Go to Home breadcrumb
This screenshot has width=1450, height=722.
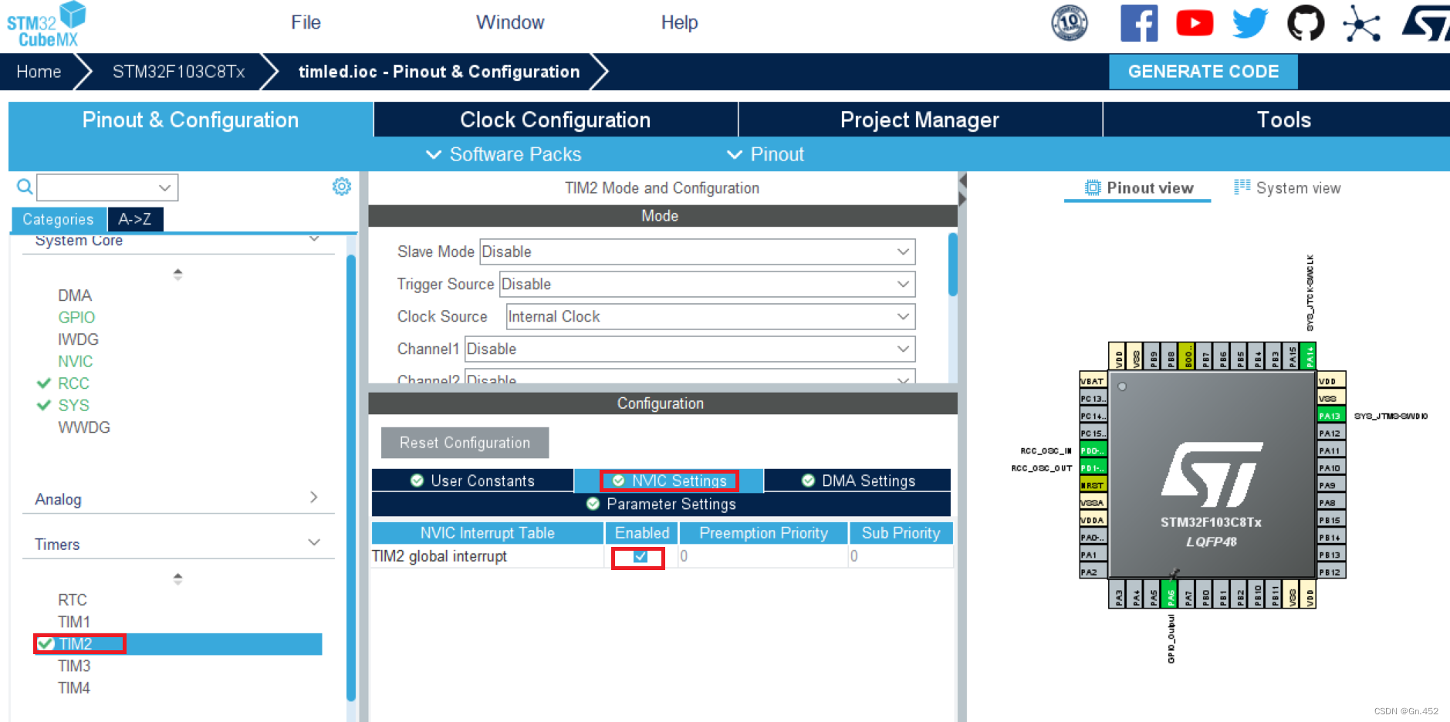coord(39,72)
